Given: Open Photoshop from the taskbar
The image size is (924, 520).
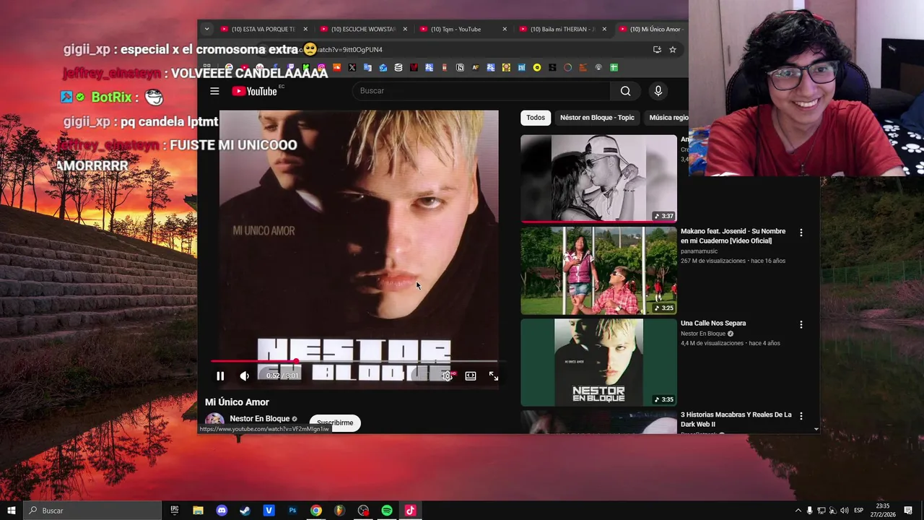Looking at the screenshot, I should pyautogui.click(x=292, y=510).
